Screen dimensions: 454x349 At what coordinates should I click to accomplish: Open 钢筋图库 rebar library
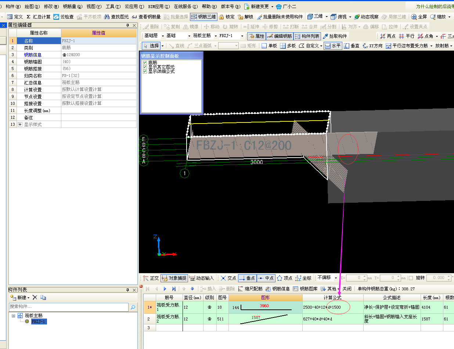pos(305,289)
